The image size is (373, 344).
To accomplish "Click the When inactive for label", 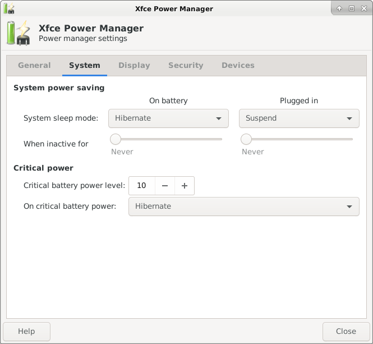I will pyautogui.click(x=56, y=144).
